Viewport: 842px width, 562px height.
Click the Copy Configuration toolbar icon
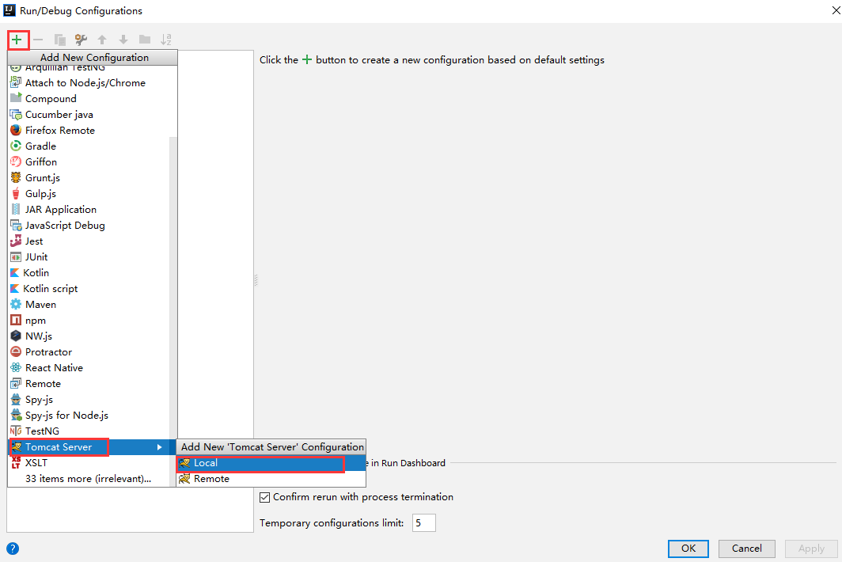(59, 40)
